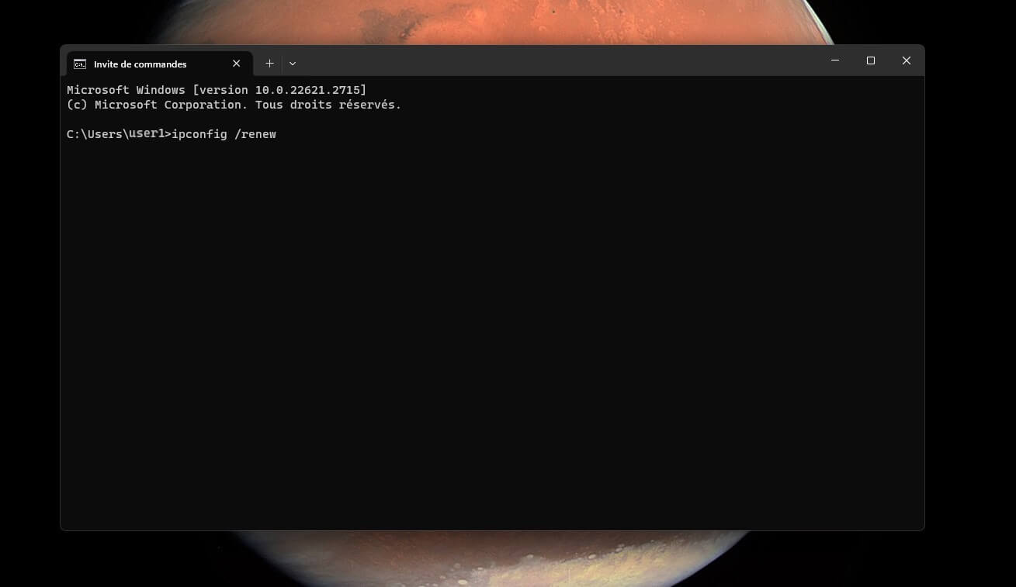Close the Invite de commandes tab
This screenshot has height=587, width=1016.
click(x=237, y=64)
